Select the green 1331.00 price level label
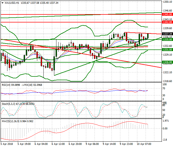The height and width of the screenshot is (147, 173). [167, 50]
